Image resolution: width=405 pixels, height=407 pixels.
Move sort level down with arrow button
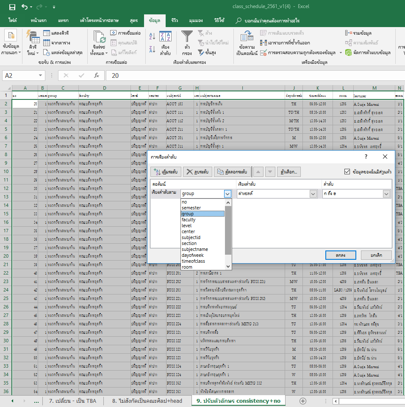(270, 172)
